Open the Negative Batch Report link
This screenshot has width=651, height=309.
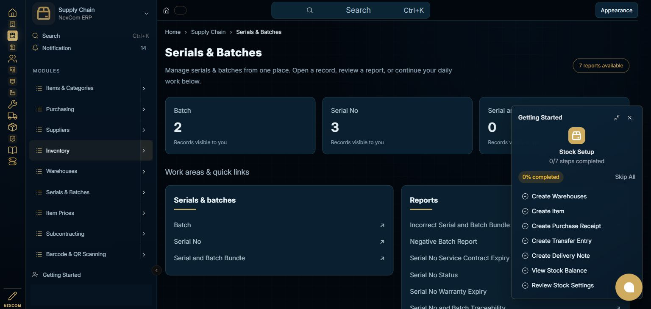(x=443, y=242)
